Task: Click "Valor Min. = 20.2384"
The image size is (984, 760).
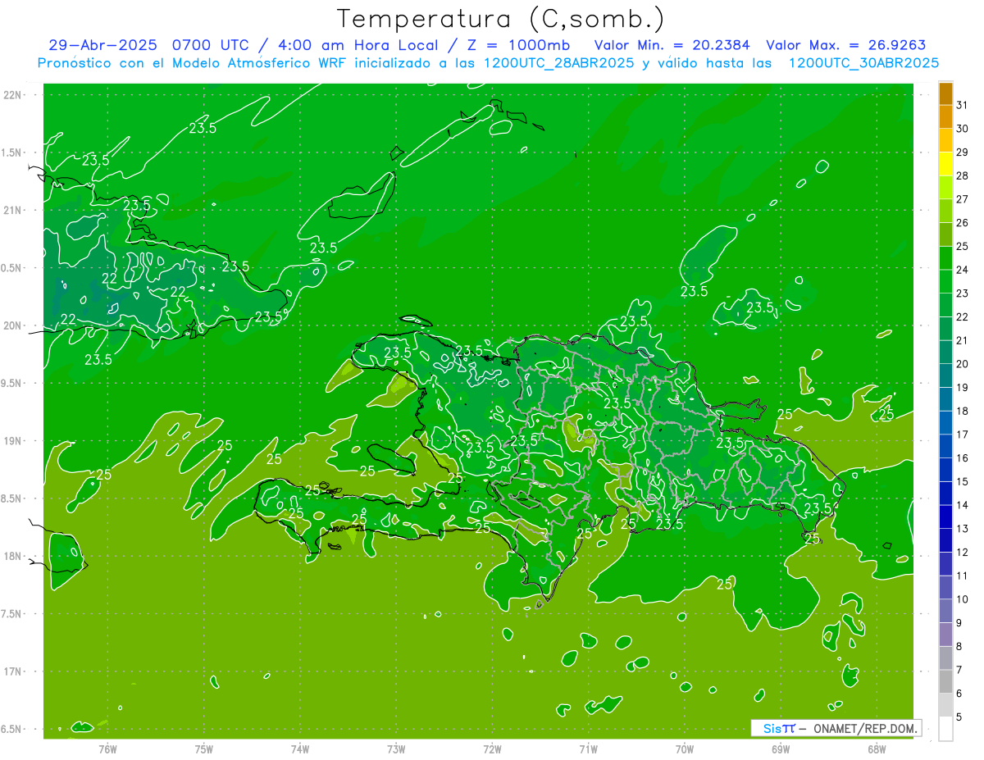Action: pos(672,46)
